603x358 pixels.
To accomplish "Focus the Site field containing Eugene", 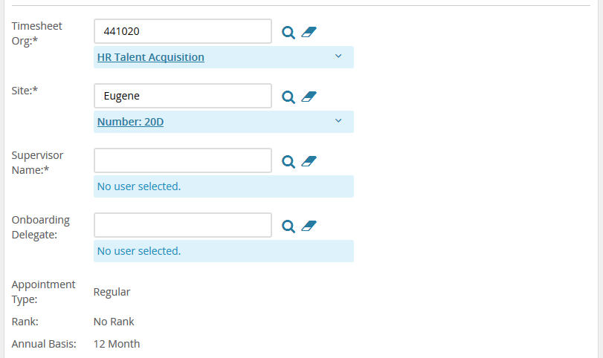I will click(183, 96).
